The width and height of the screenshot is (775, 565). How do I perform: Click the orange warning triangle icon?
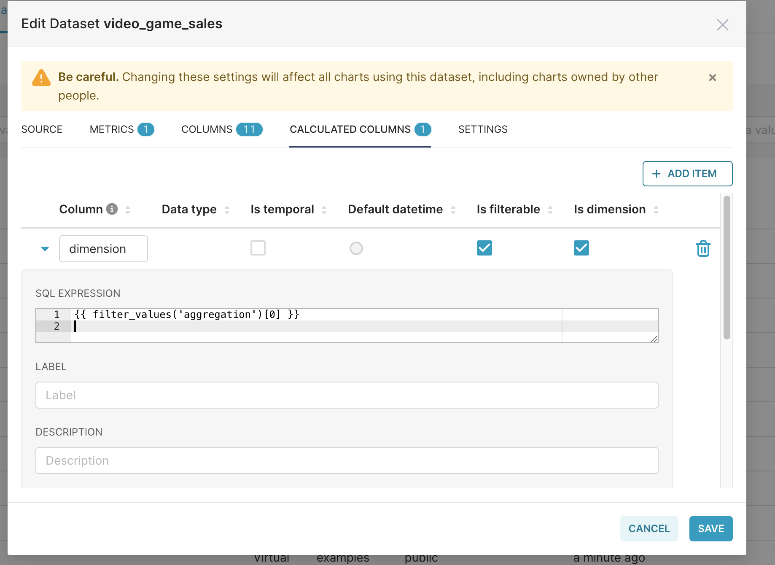(41, 78)
